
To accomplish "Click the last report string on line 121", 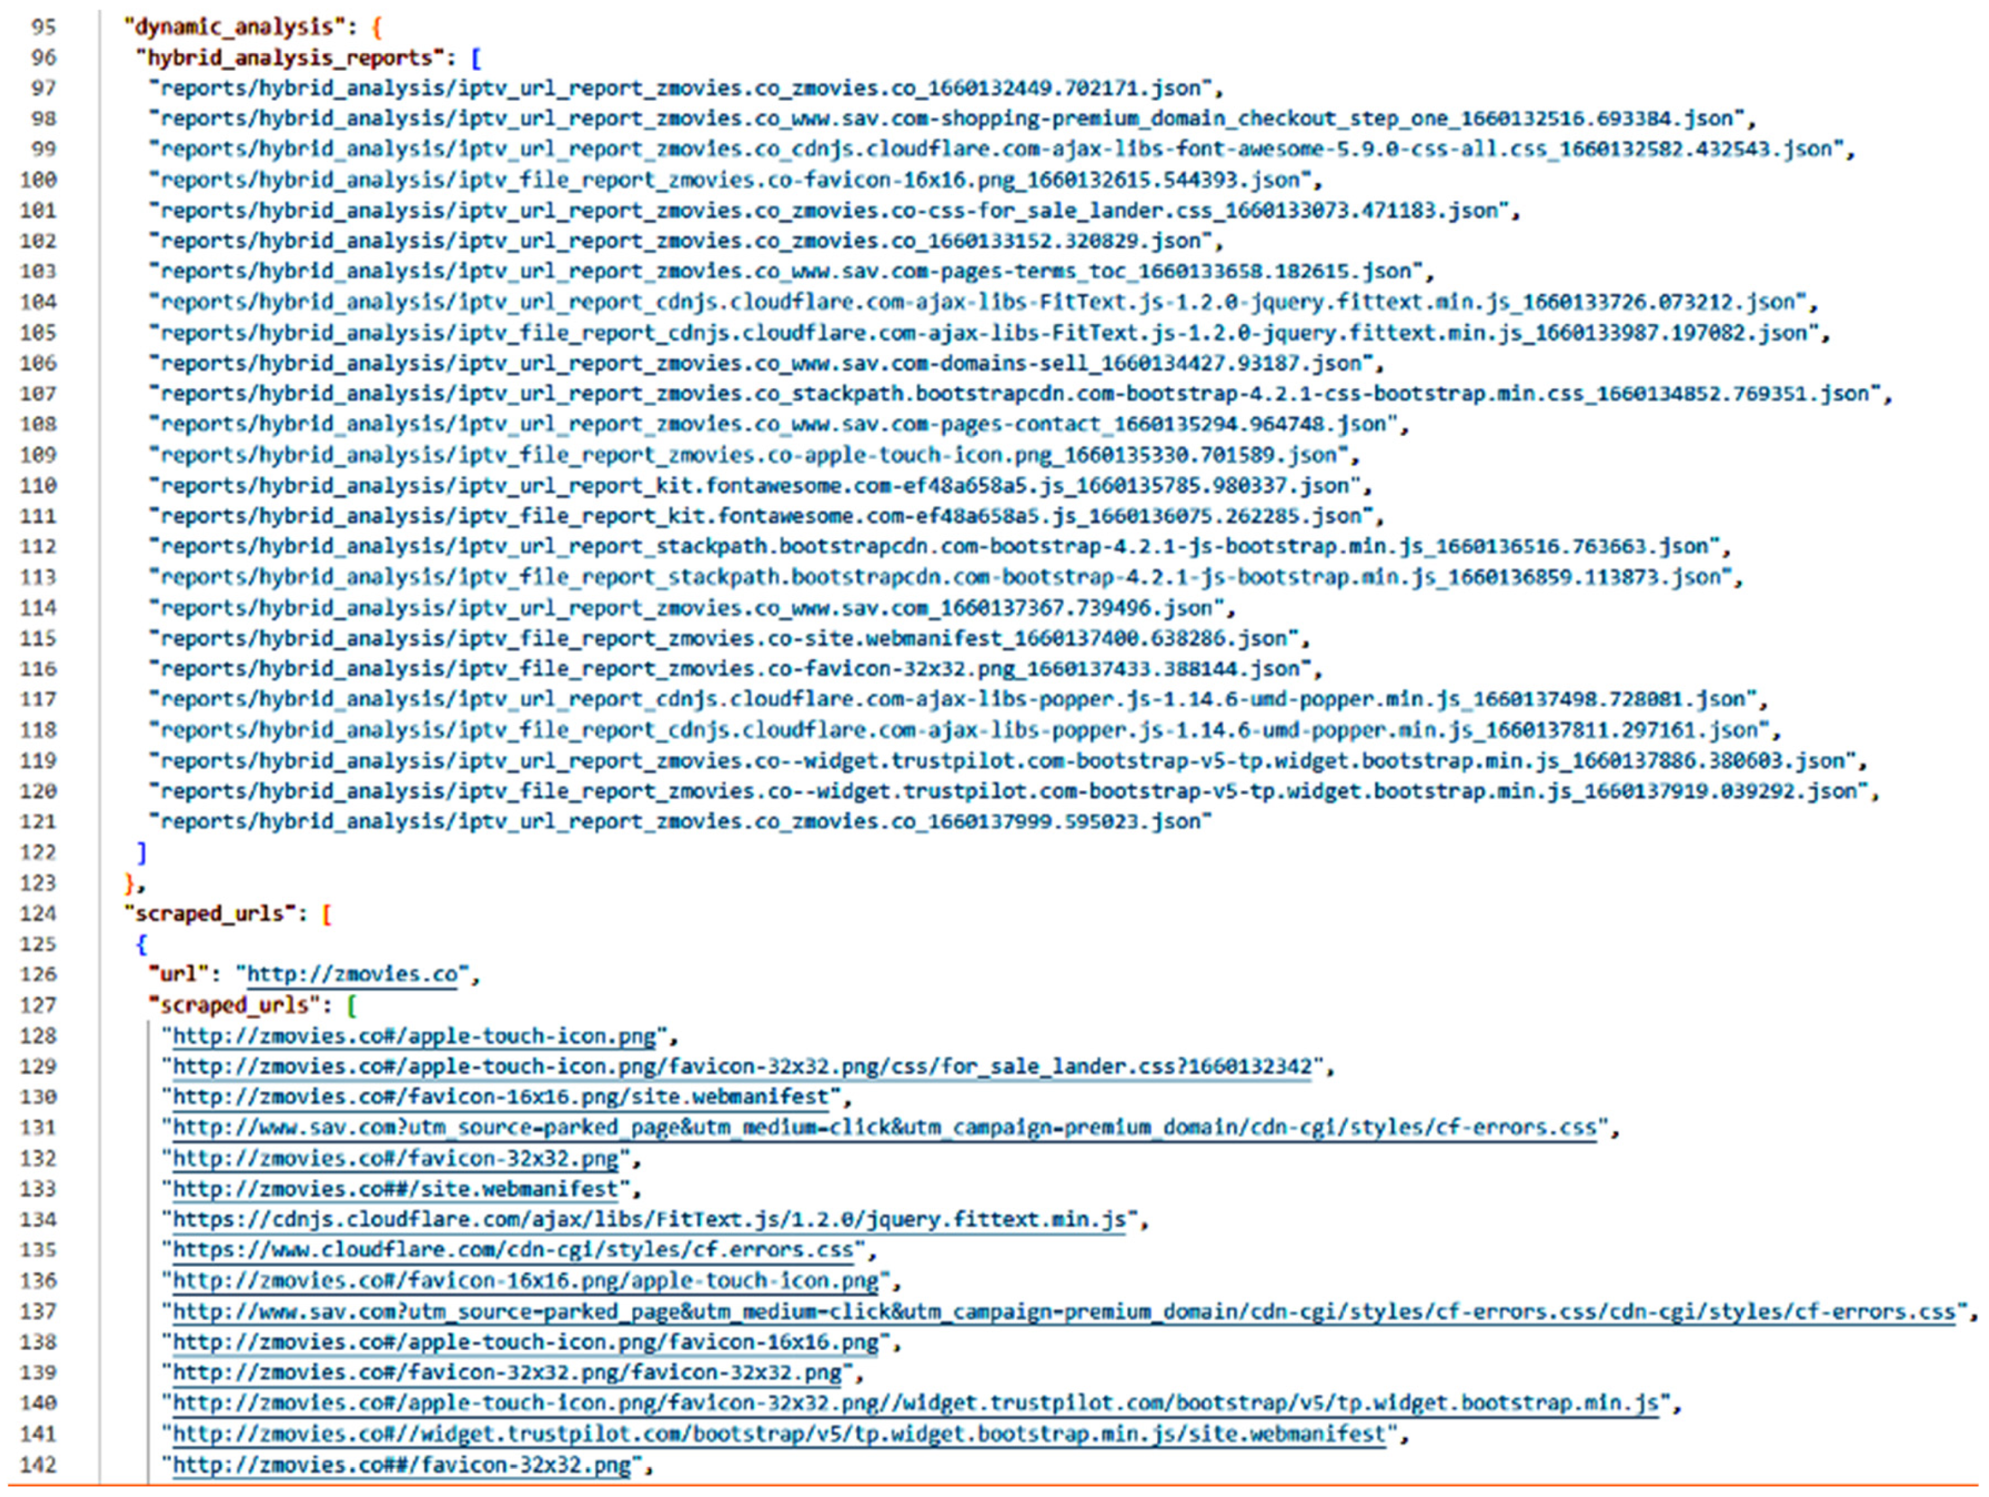I will 679,822.
